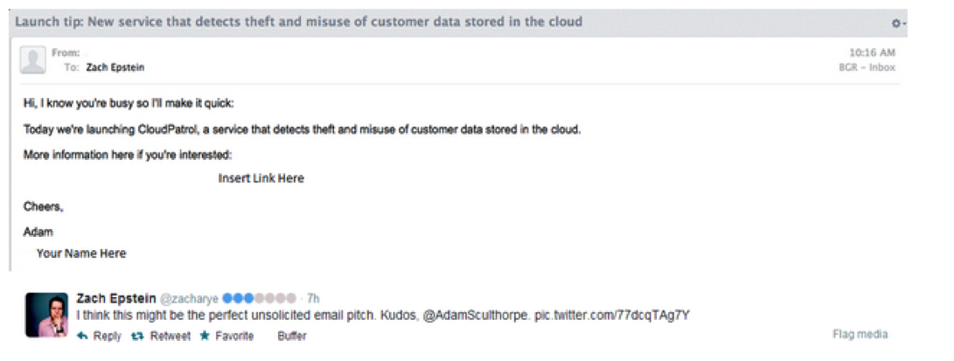Click the BCR – Inbox mailbox label

(867, 67)
